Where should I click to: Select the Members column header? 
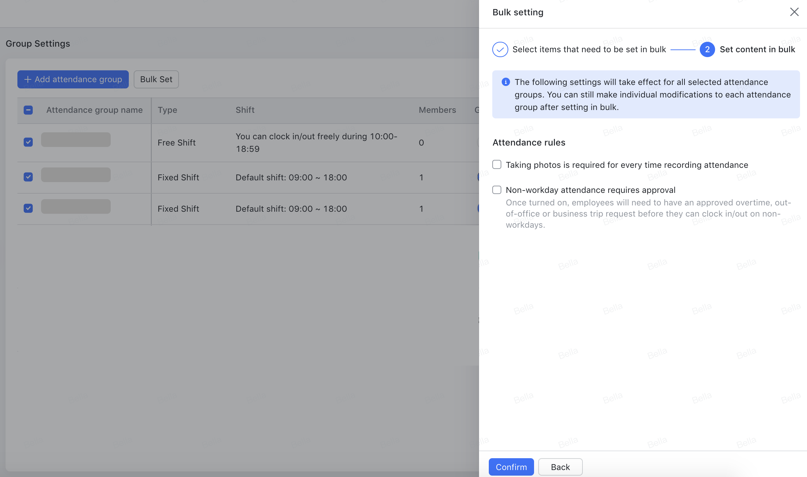[437, 110]
